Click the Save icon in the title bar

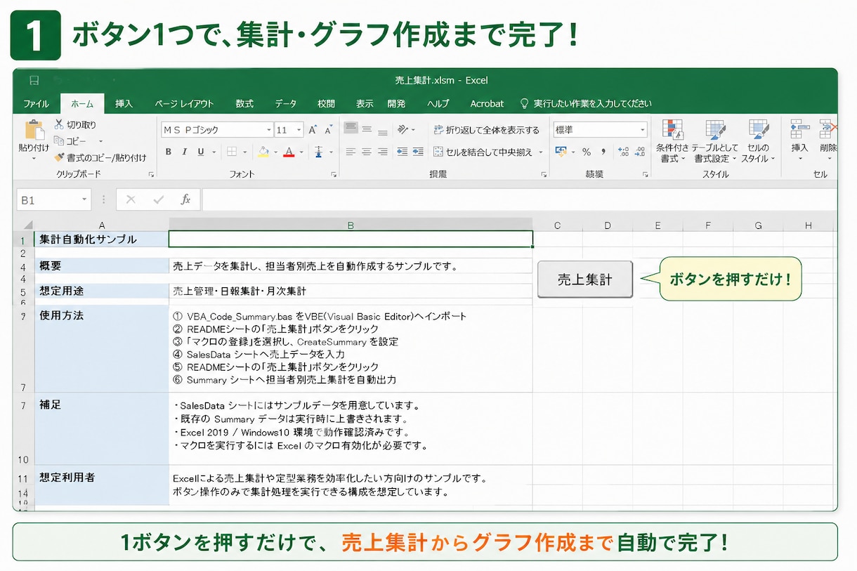tap(34, 81)
